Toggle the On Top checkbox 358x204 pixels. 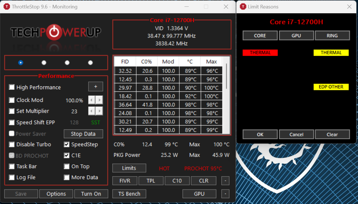(x=66, y=166)
